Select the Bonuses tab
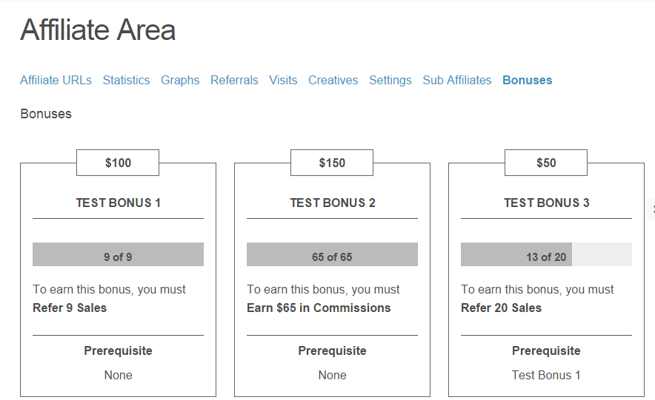Screen dimensions: 655x400 tap(527, 81)
